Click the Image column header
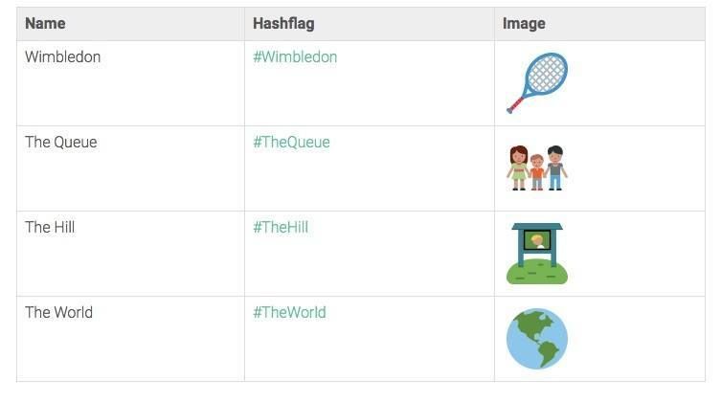This screenshot has height=402, width=721. pyautogui.click(x=524, y=23)
